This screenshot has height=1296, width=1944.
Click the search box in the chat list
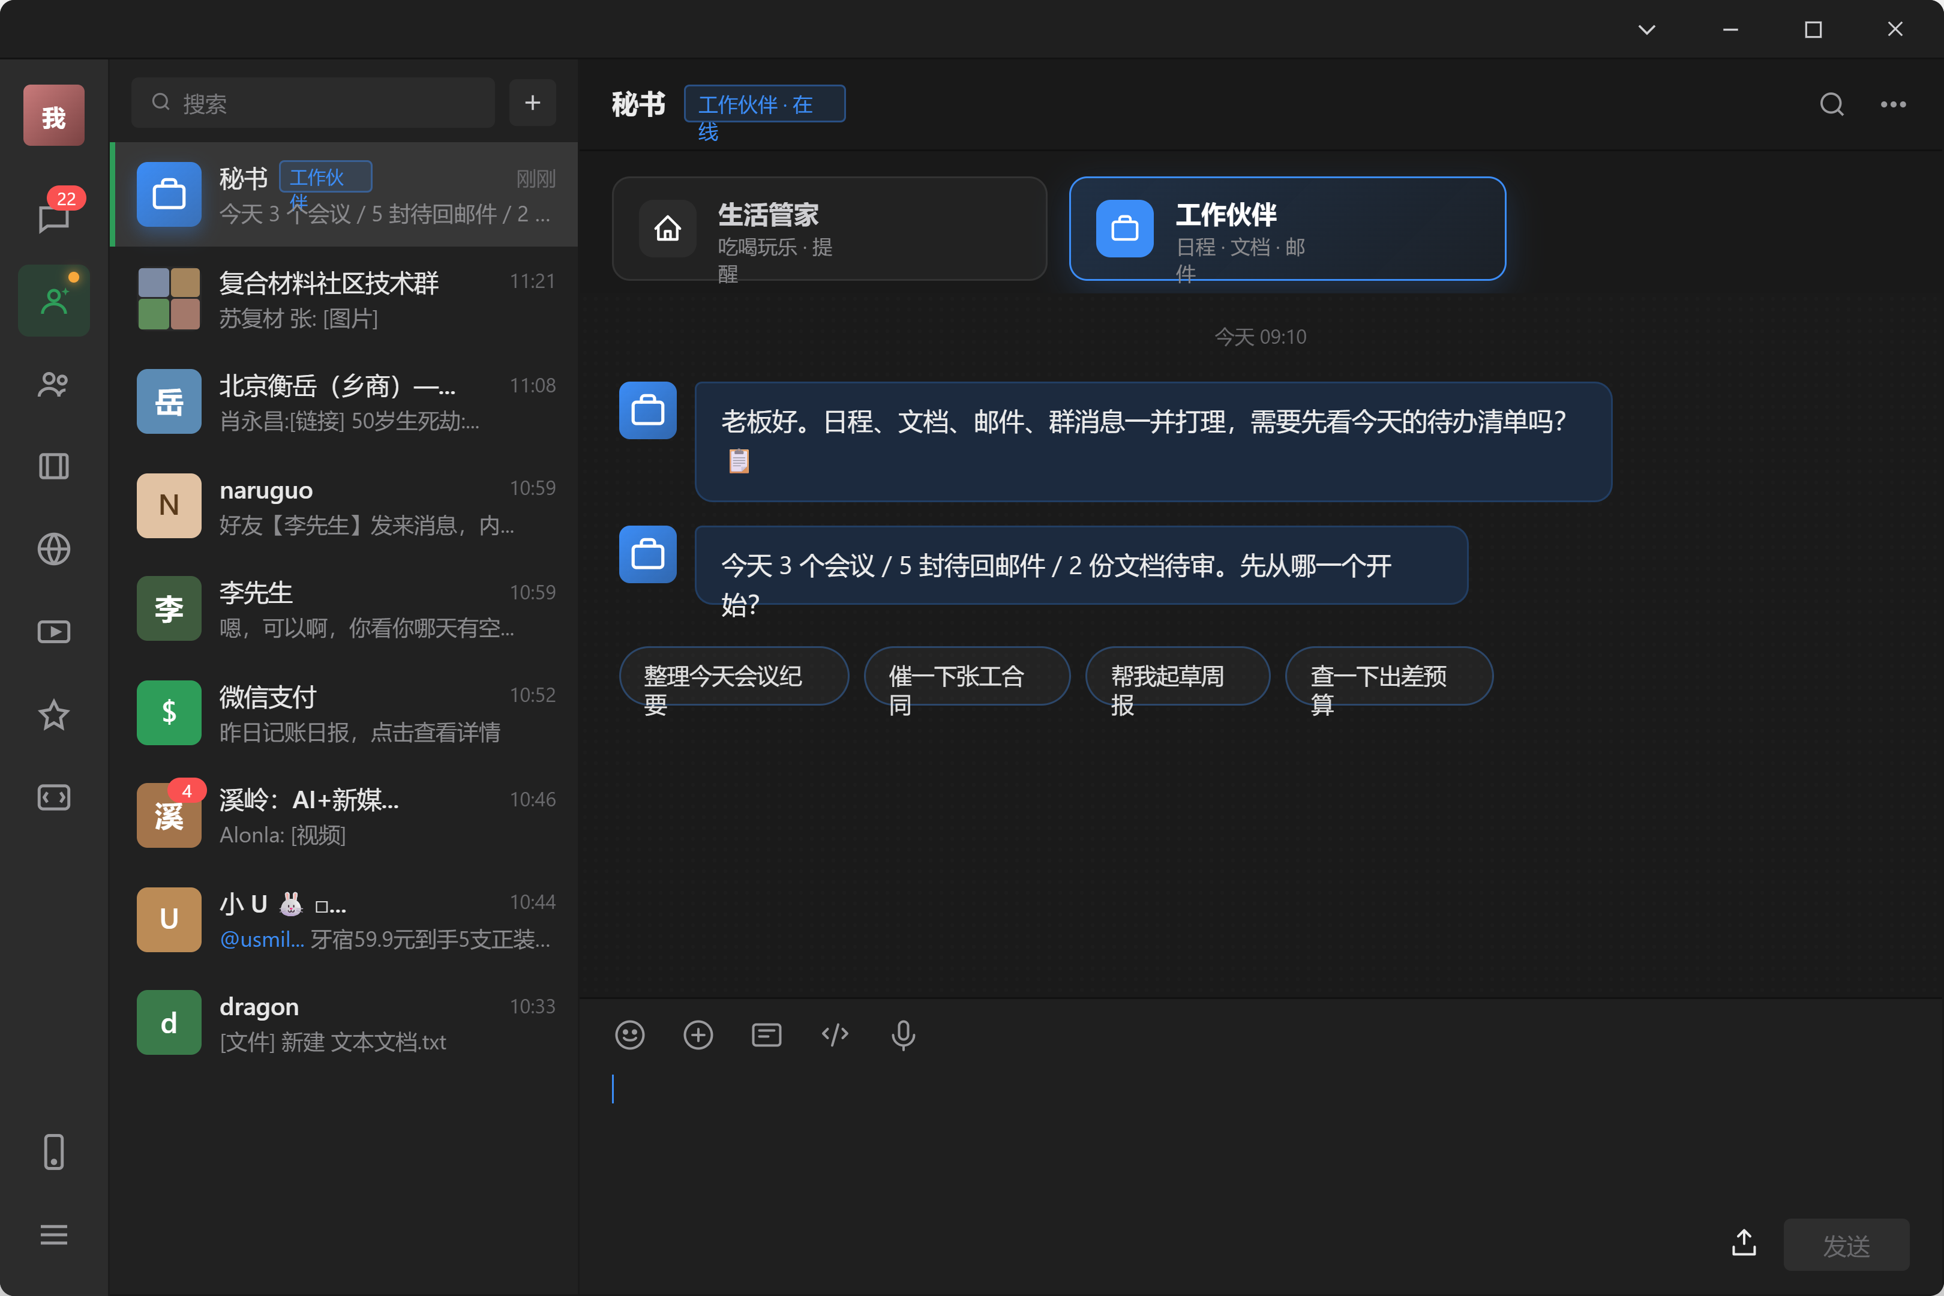tap(313, 103)
